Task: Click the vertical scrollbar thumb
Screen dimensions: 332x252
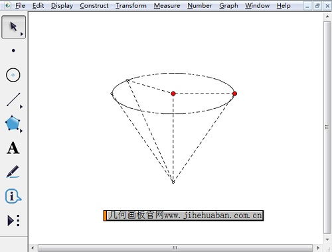Action: coord(327,127)
